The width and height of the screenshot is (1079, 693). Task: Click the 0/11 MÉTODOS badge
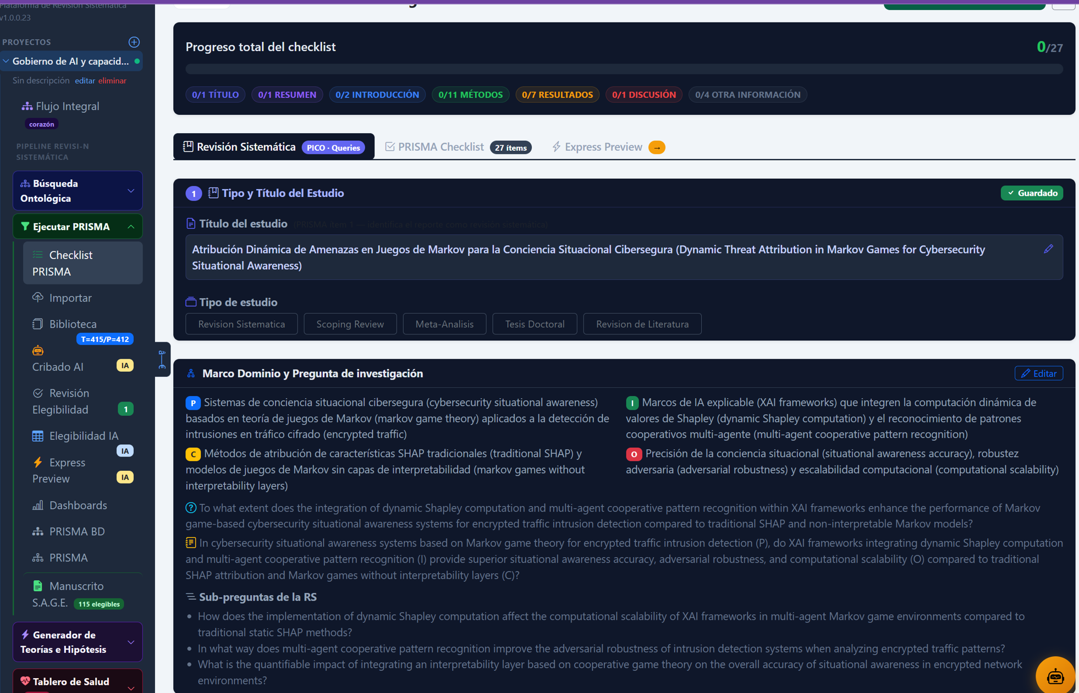[470, 95]
